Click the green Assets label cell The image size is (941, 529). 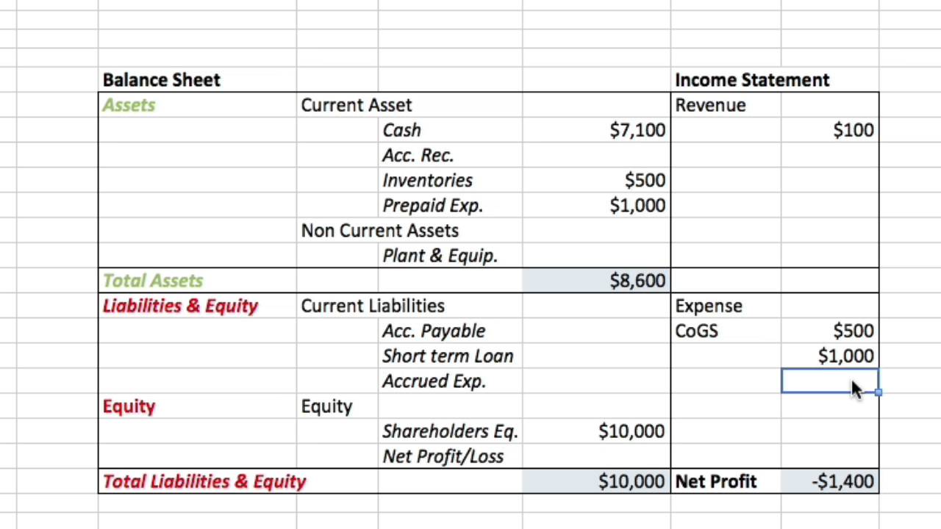pyautogui.click(x=129, y=105)
